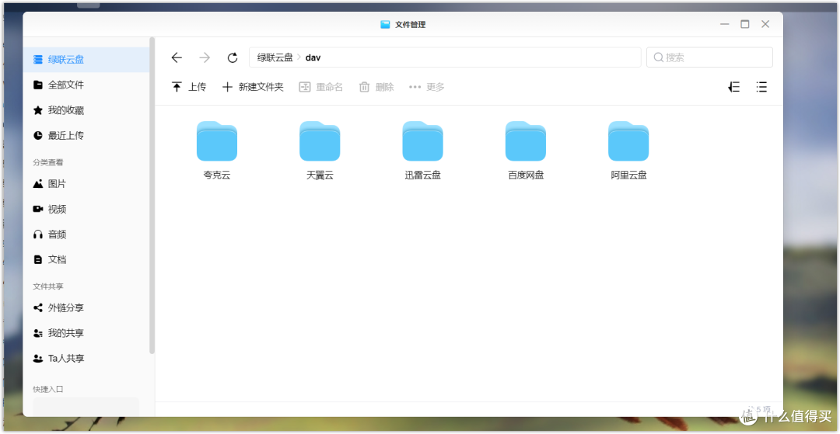Click the 删除 delete button
This screenshot has height=434, width=840.
pyautogui.click(x=376, y=87)
